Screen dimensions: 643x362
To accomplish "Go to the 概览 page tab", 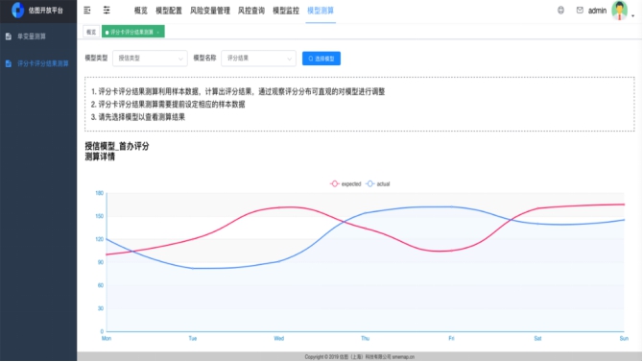I will 91,32.
